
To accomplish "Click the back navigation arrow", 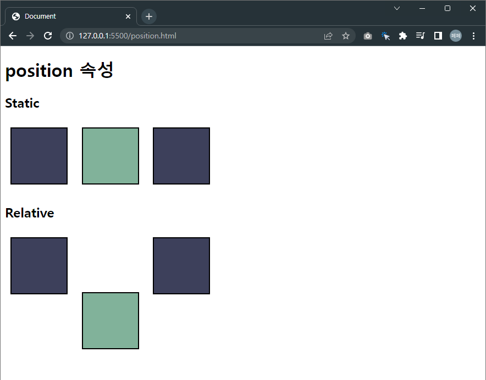I will [12, 36].
